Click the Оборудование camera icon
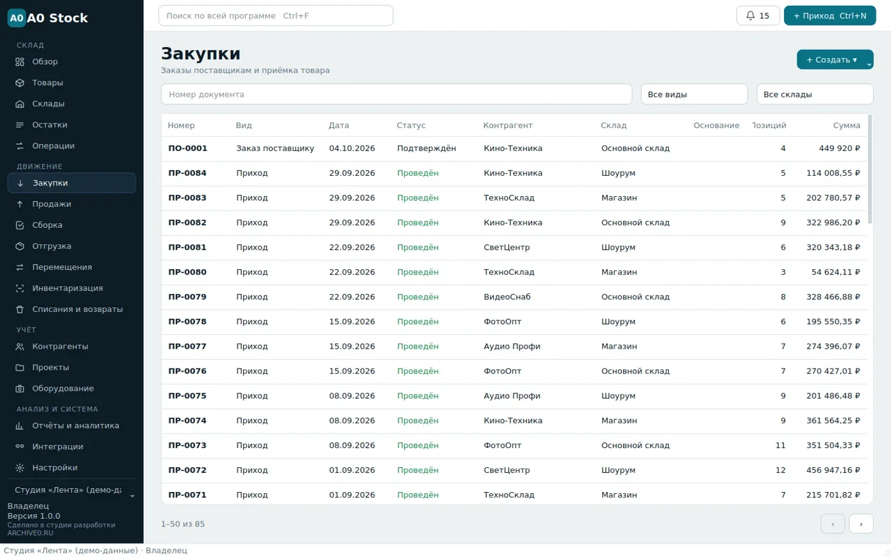This screenshot has width=891, height=557. click(20, 389)
